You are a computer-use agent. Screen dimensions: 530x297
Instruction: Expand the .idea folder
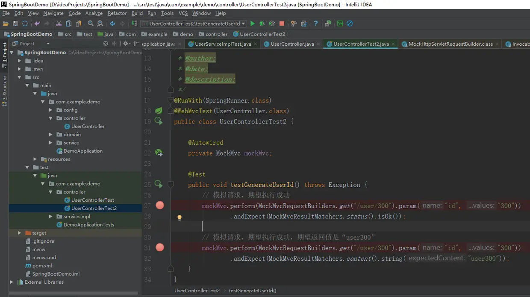pos(20,61)
